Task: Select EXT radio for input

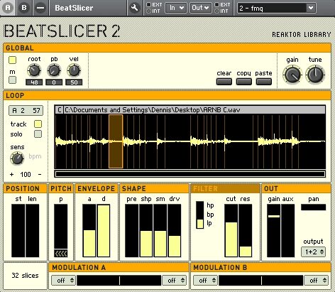Action: tap(148, 4)
